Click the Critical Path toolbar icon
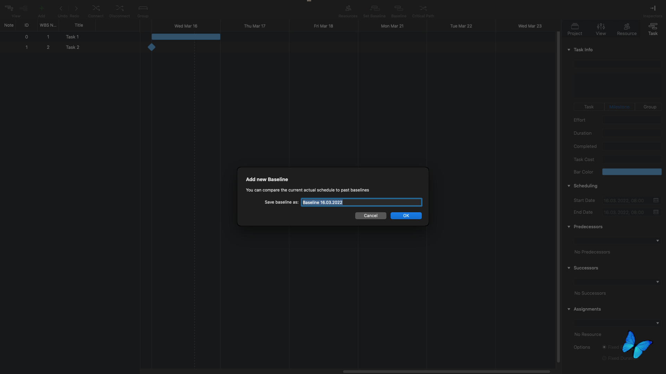This screenshot has width=666, height=374. (423, 8)
